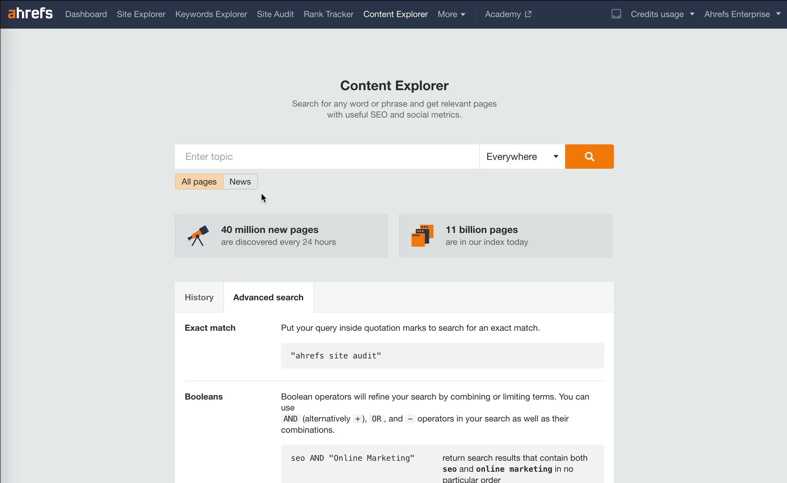Click the AND operator code tag

tap(290, 418)
